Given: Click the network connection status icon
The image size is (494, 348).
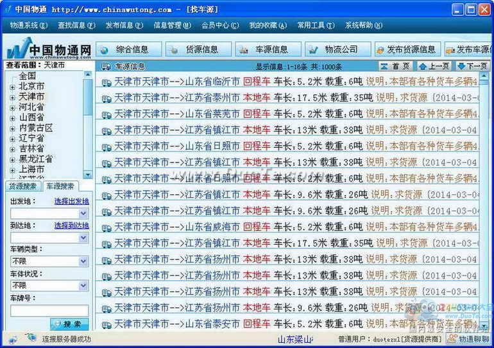Looking at the screenshot, I should [x=13, y=340].
